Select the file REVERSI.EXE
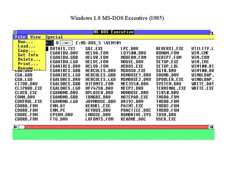The image size is (227, 170). [170, 48]
